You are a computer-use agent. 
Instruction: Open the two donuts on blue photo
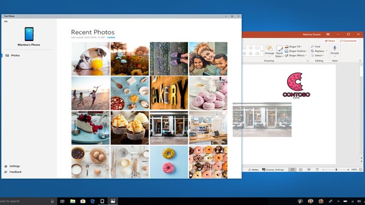[169, 162]
